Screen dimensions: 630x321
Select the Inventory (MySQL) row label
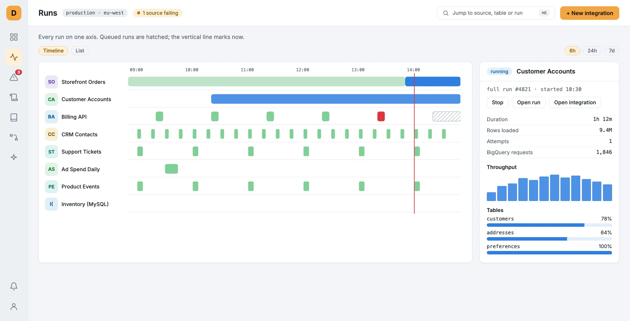pyautogui.click(x=85, y=204)
